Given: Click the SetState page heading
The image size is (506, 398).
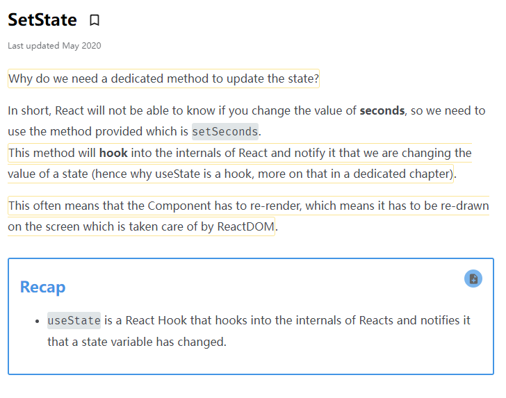Looking at the screenshot, I should [x=42, y=20].
